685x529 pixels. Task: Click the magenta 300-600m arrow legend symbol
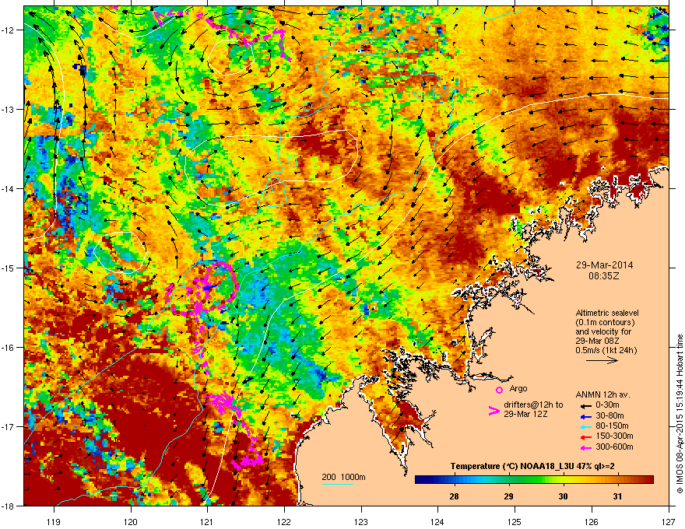(585, 447)
